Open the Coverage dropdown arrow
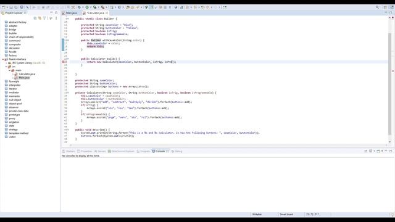Screen dimensions: 395x222 pyautogui.click(x=99, y=7)
